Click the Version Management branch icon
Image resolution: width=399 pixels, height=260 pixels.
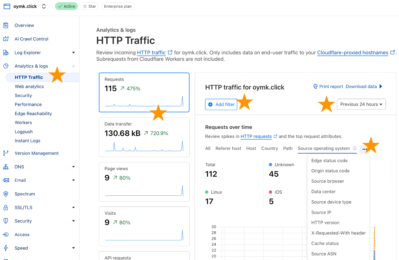[x=6, y=153]
